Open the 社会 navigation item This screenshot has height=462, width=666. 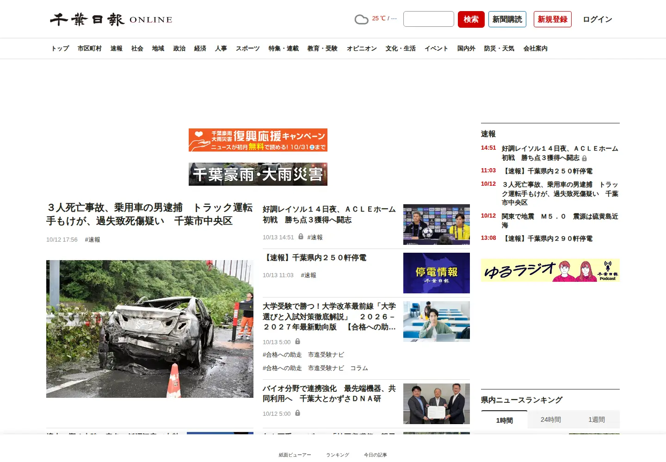tap(137, 49)
